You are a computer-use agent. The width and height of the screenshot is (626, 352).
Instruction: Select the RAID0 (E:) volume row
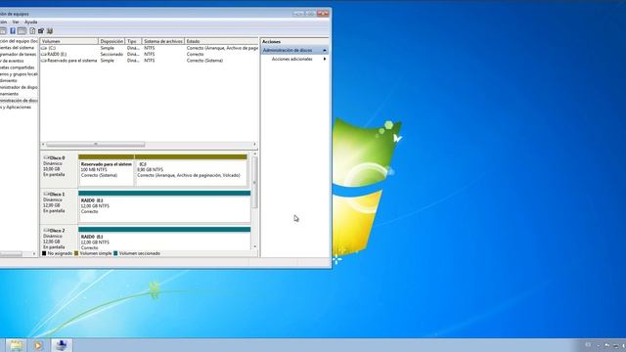(x=150, y=55)
